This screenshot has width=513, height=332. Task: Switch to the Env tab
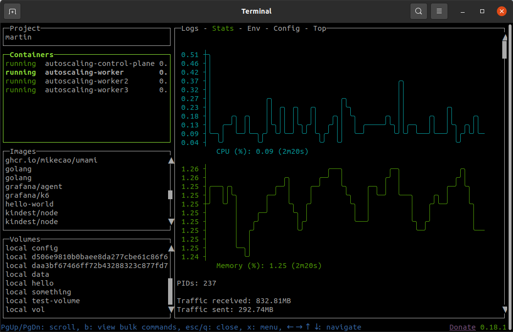254,28
